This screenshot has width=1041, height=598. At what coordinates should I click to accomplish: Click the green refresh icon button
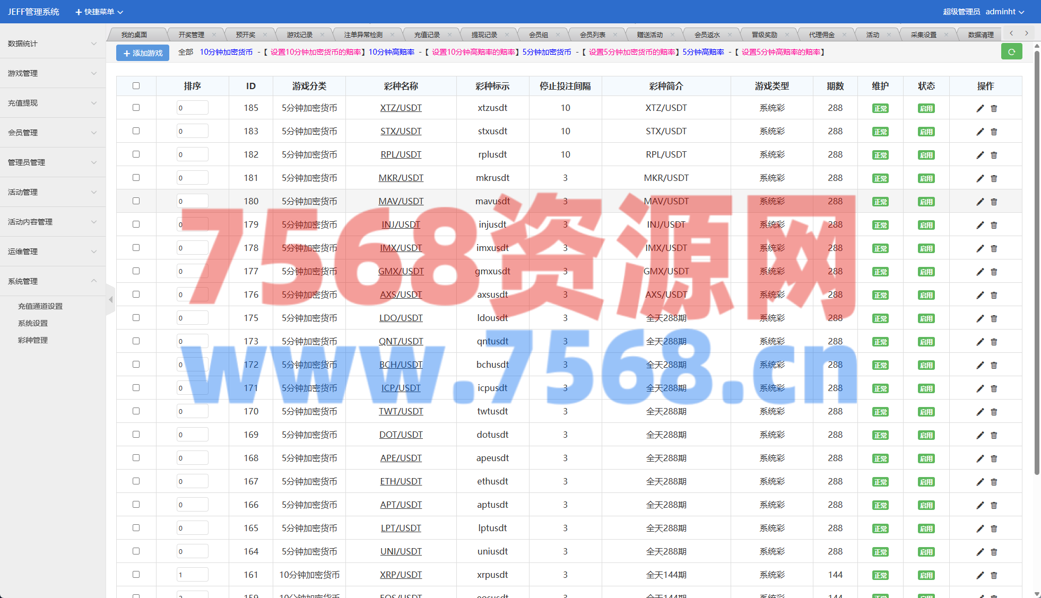[x=1011, y=52]
